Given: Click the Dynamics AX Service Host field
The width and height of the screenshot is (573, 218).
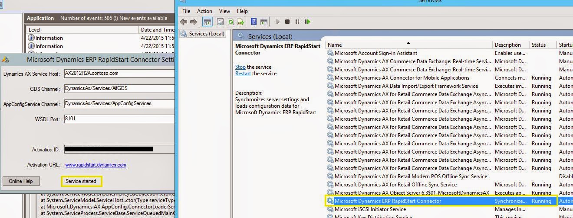Looking at the screenshot, I should pyautogui.click(x=119, y=74).
